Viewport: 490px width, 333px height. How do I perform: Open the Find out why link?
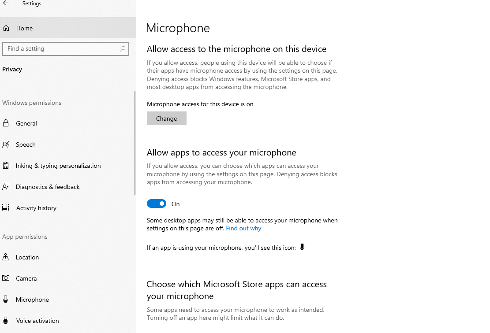pyautogui.click(x=243, y=228)
